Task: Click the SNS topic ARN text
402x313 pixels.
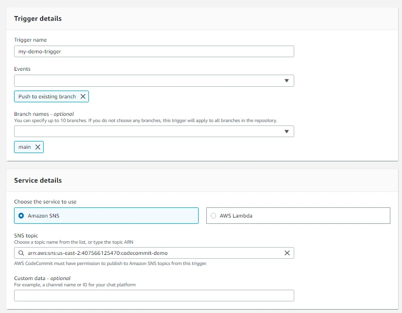Action: (98, 253)
